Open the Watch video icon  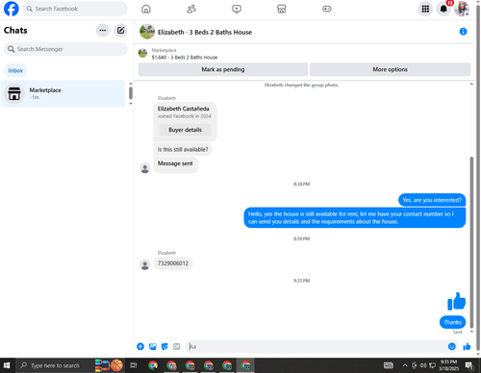pos(237,9)
